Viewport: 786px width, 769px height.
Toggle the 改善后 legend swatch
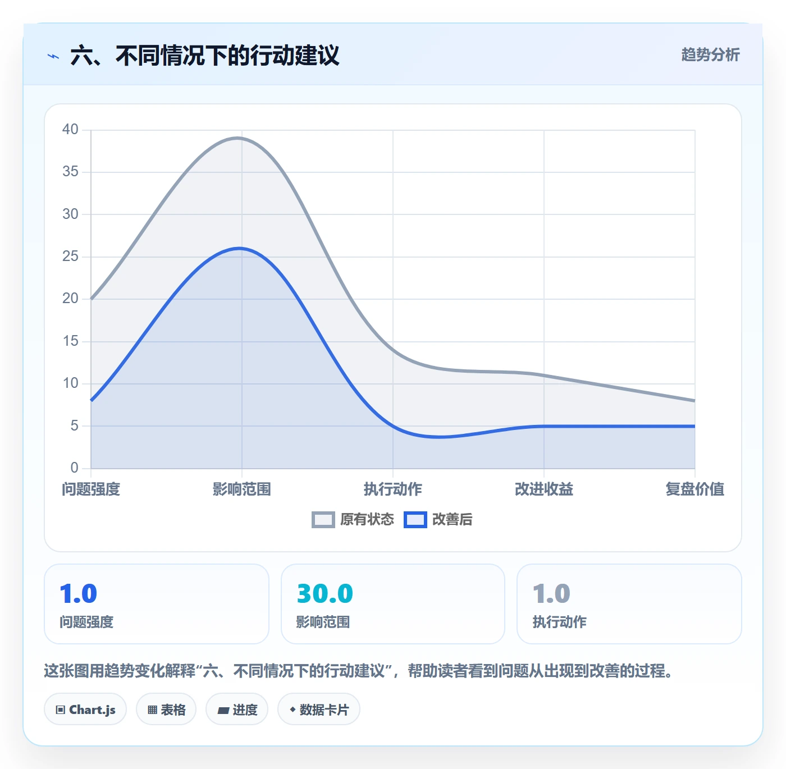pos(415,520)
